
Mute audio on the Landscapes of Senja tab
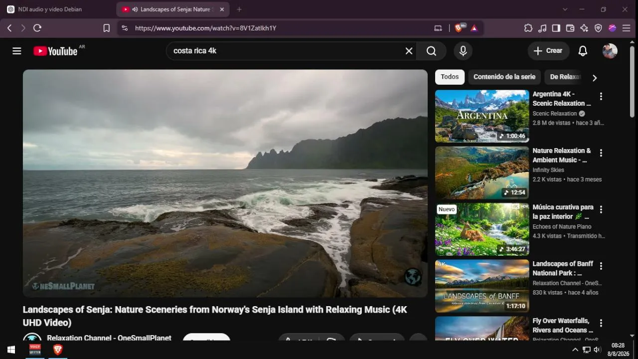[x=135, y=9]
